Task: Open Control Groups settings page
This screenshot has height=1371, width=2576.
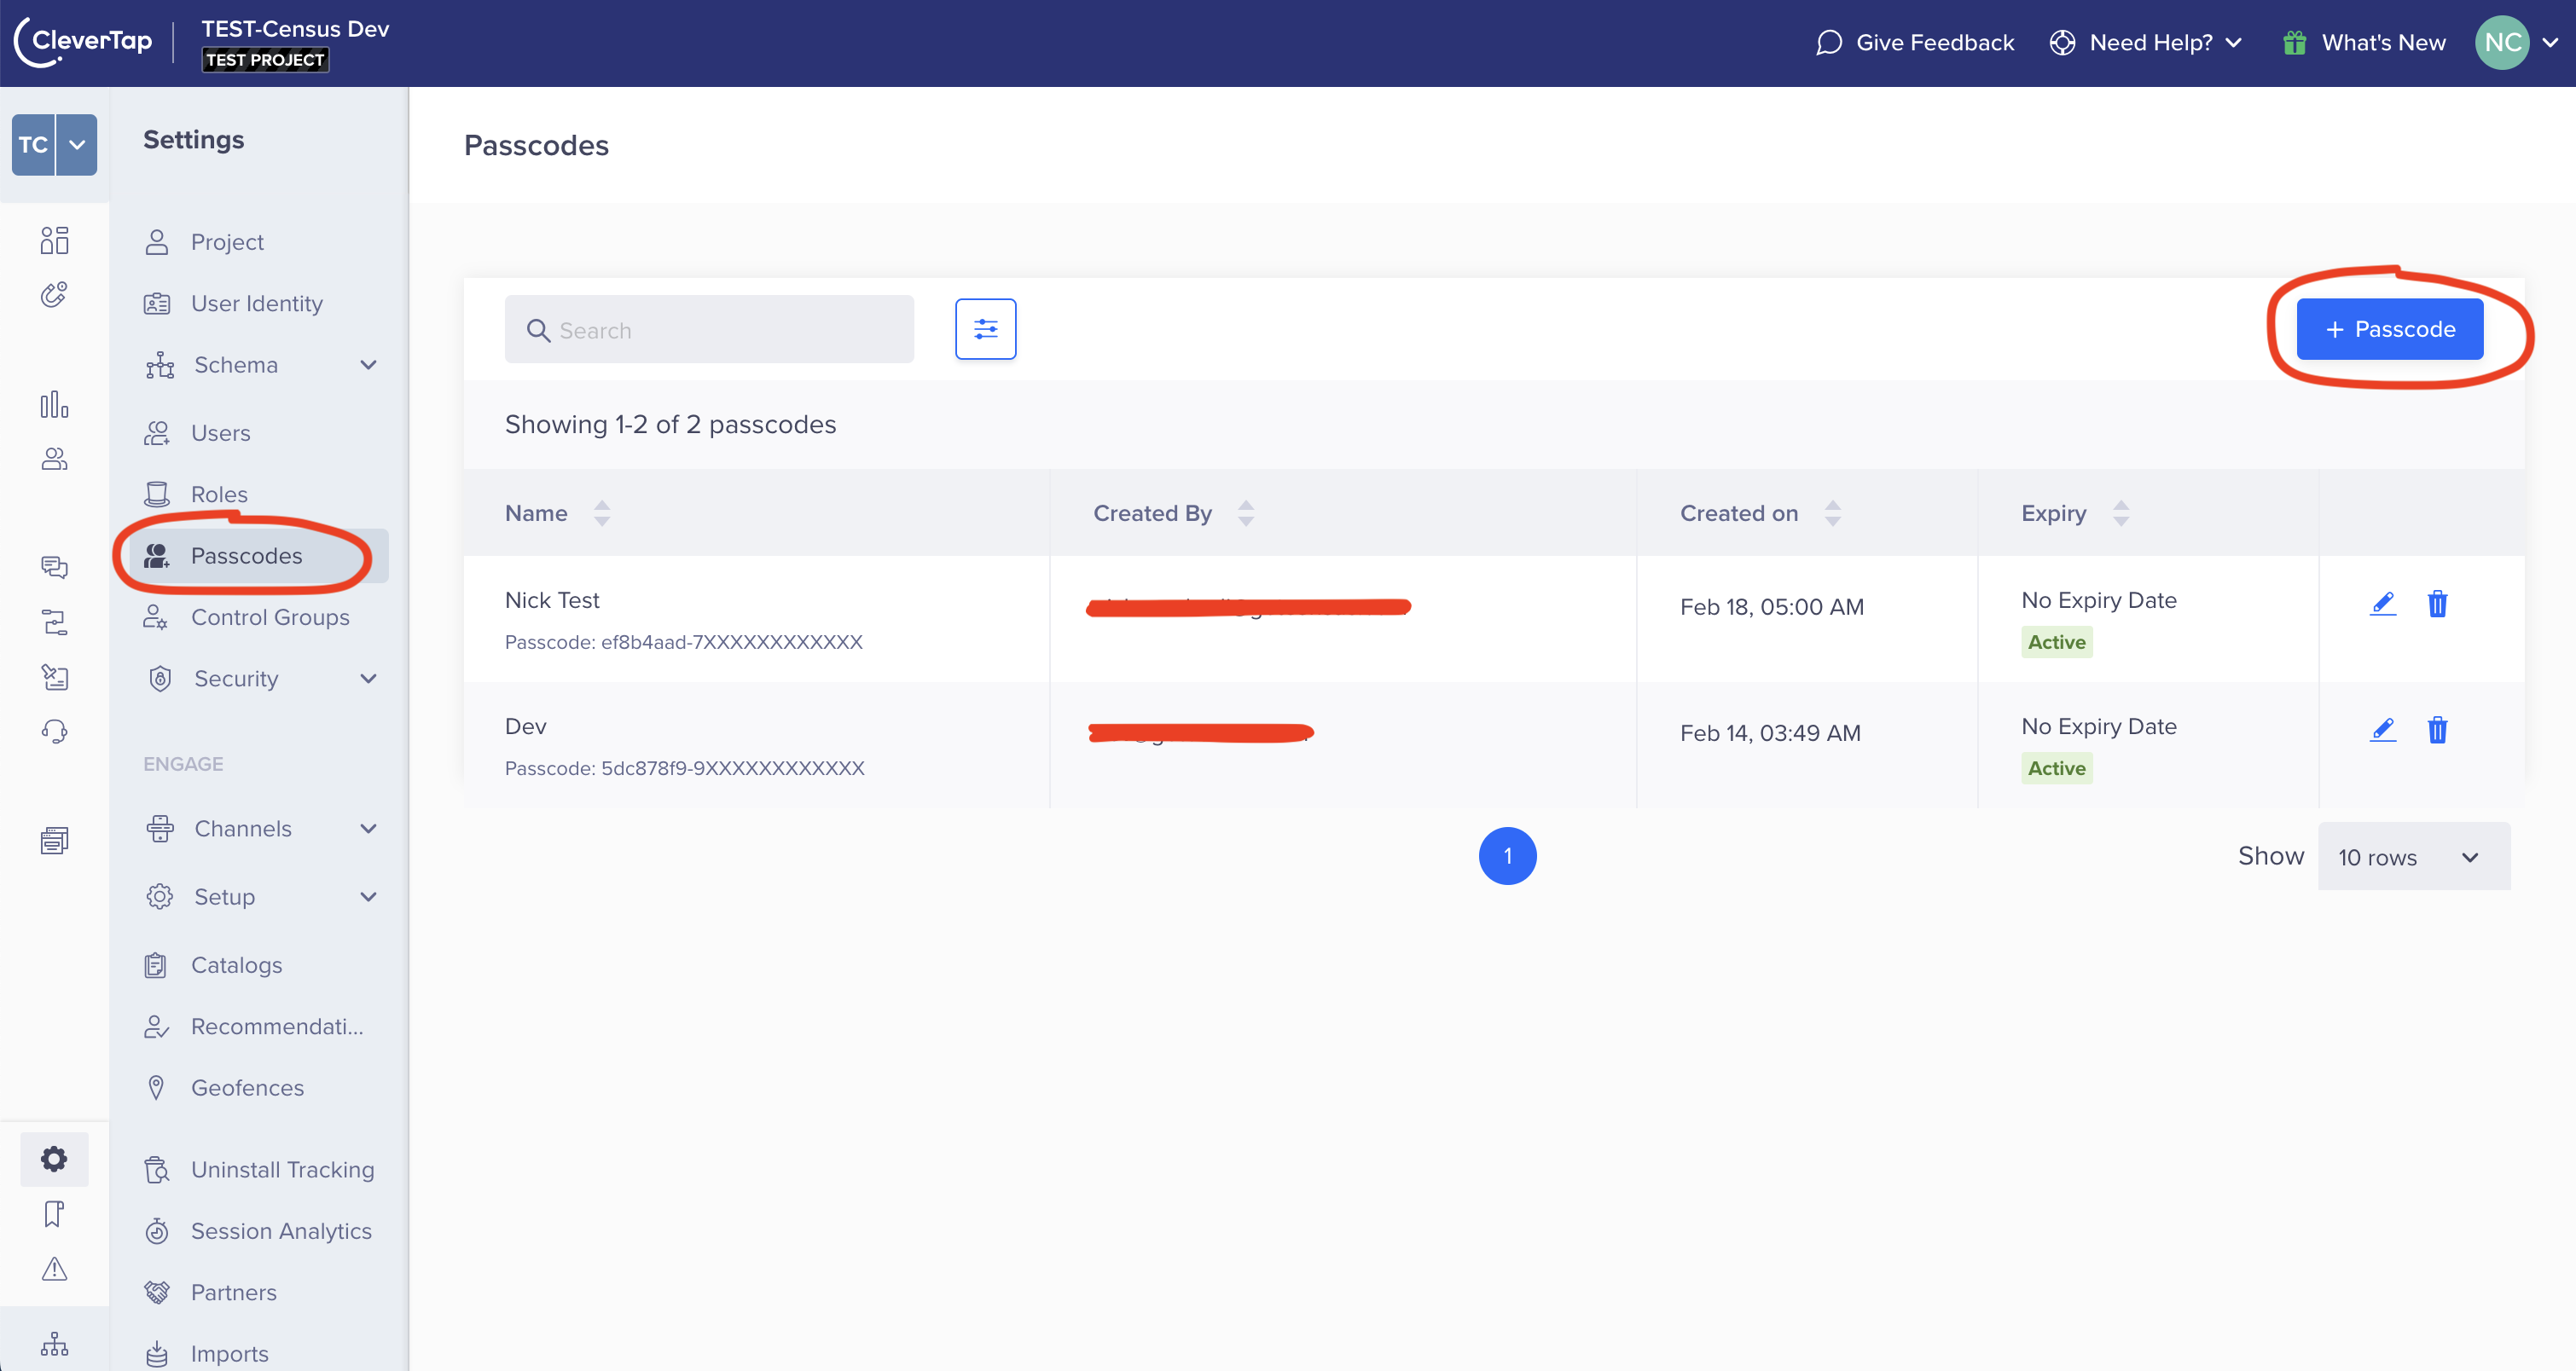Action: coord(270,616)
